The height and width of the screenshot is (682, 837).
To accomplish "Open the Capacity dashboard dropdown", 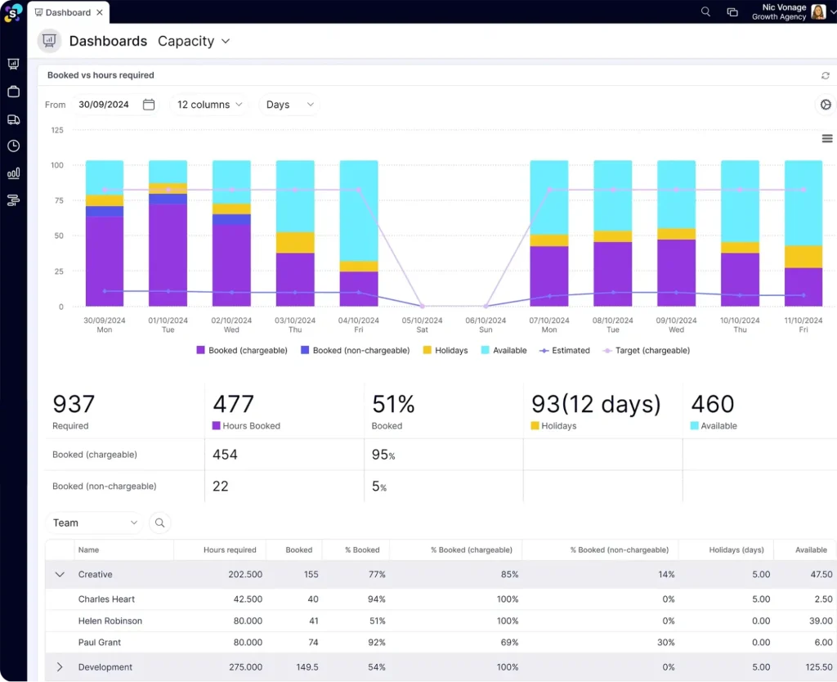I will click(x=194, y=41).
